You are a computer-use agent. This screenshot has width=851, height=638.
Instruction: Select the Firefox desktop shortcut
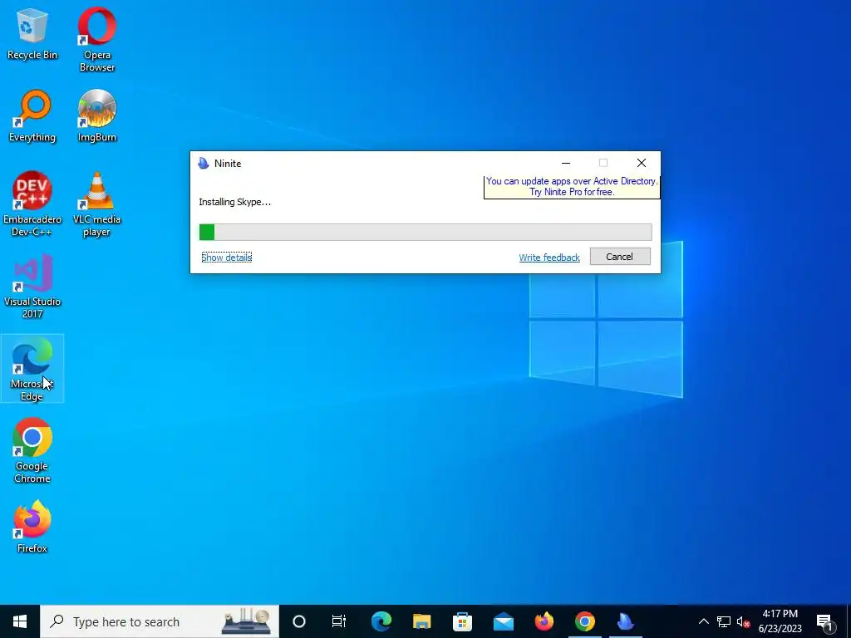[x=32, y=527]
